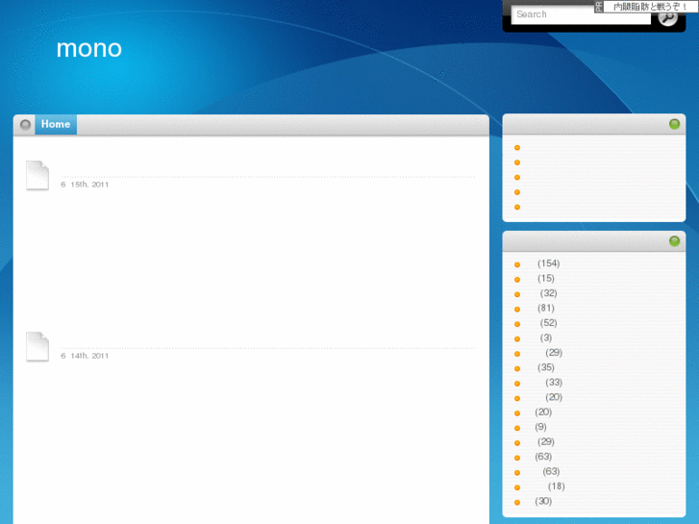
Task: Open the category with count (3)
Action: [545, 337]
